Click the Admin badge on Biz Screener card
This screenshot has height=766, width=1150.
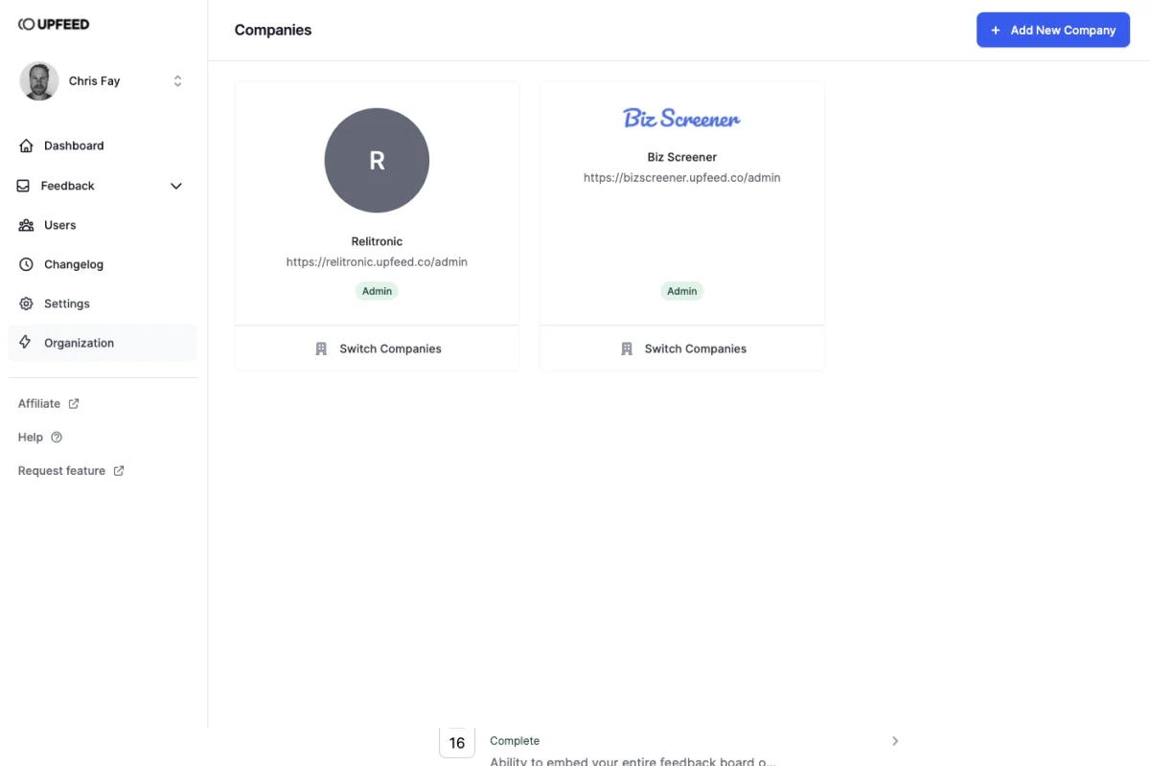click(682, 291)
